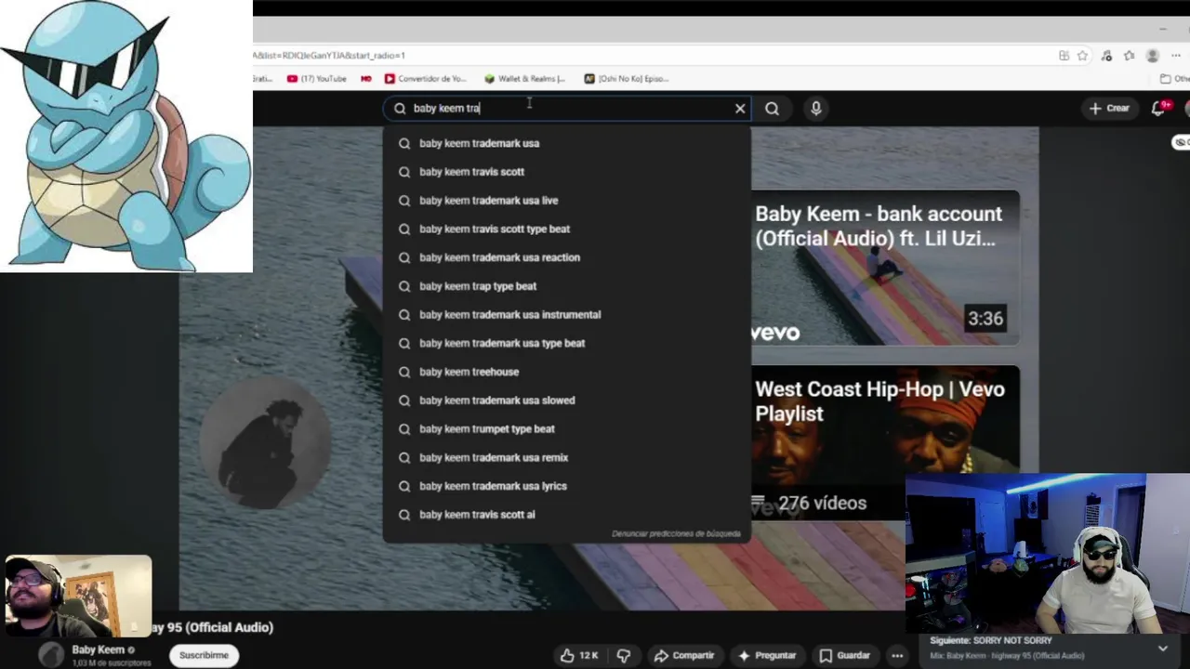The image size is (1190, 669).
Task: Open the Baby Keem channel avatar
Action: point(51,655)
